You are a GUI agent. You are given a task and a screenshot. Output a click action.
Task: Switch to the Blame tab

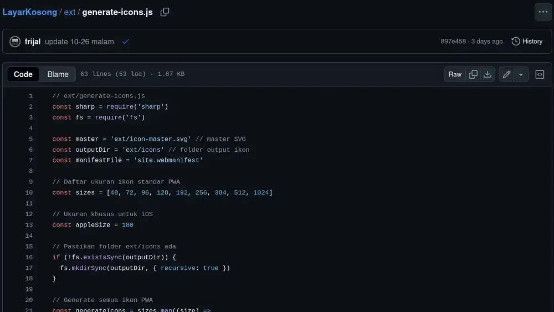point(58,74)
